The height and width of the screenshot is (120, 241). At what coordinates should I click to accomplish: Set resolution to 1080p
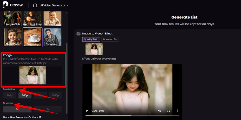pyautogui.click(x=56, y=96)
